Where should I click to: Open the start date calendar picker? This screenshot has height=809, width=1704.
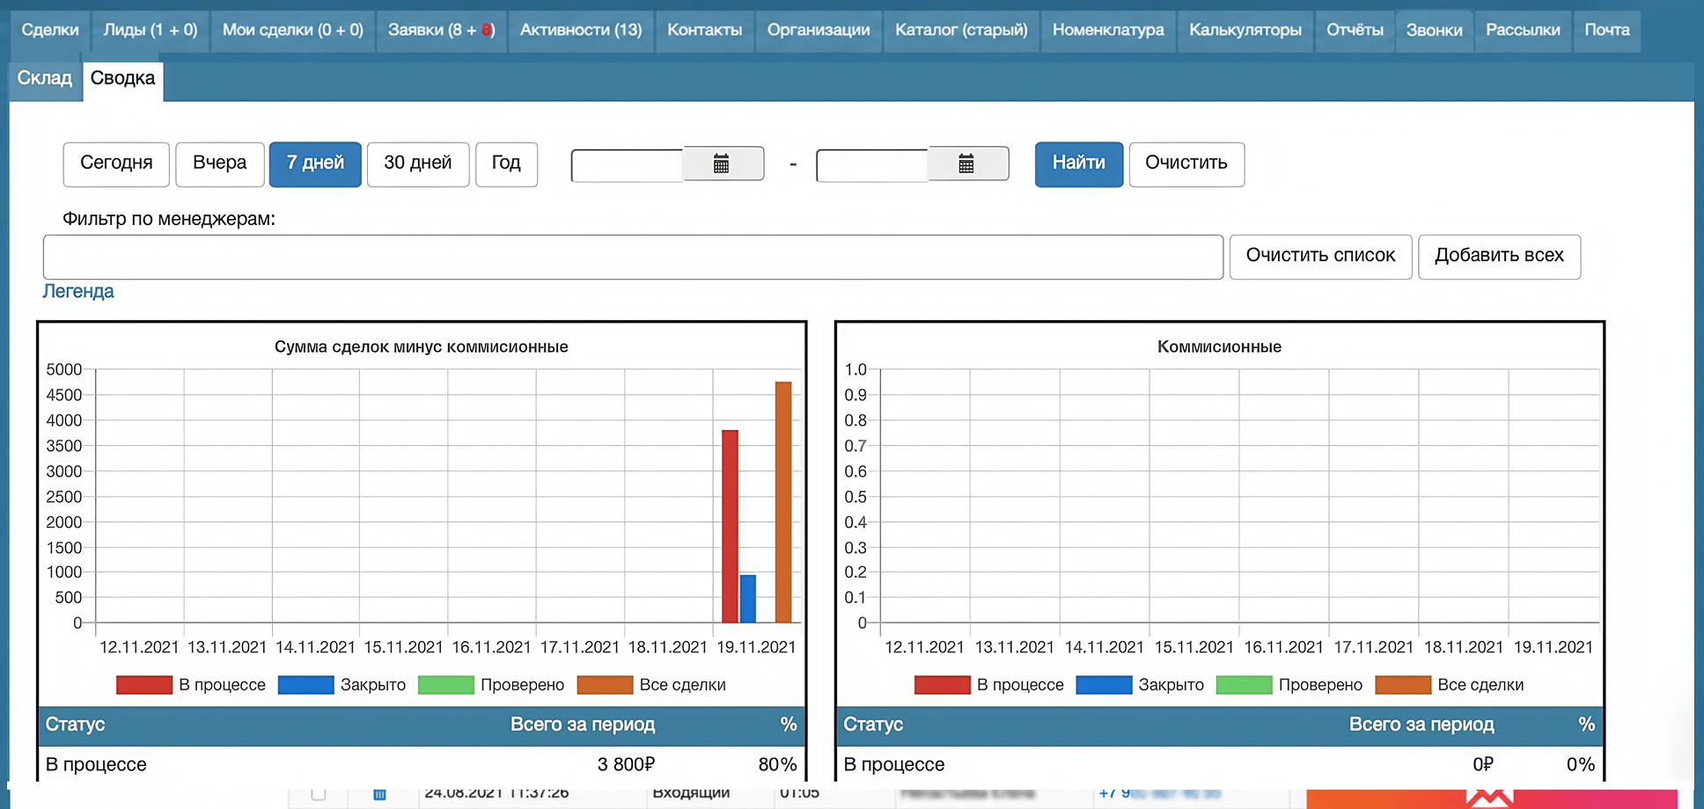coord(723,164)
